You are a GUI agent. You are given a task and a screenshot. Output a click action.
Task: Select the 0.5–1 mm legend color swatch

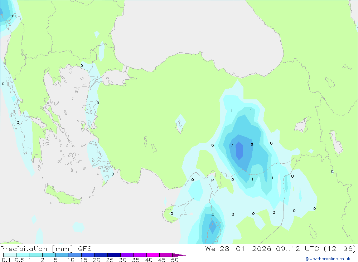tap(23, 255)
